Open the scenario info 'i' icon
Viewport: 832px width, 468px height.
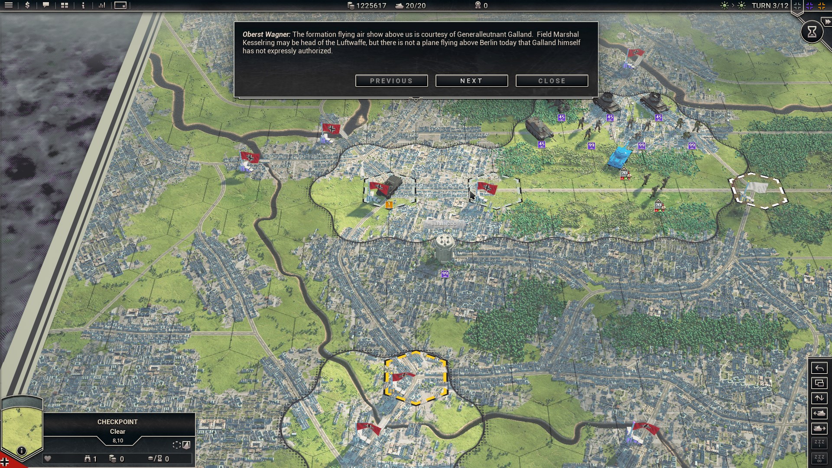[83, 5]
